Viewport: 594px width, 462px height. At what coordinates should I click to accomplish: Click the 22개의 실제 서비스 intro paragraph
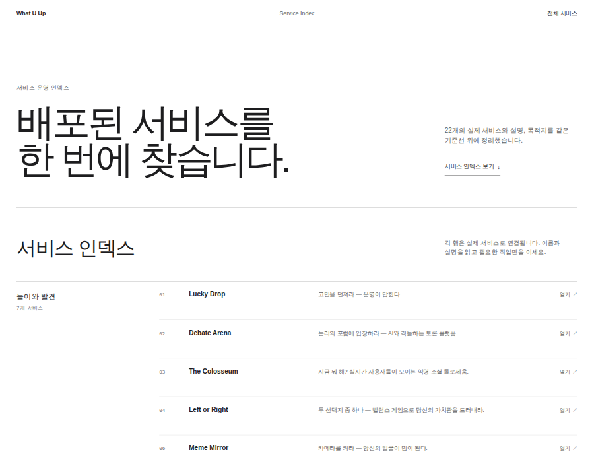pos(506,135)
